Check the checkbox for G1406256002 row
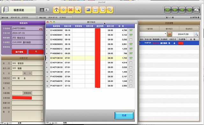The width and height of the screenshot is (204, 125). click(131, 39)
